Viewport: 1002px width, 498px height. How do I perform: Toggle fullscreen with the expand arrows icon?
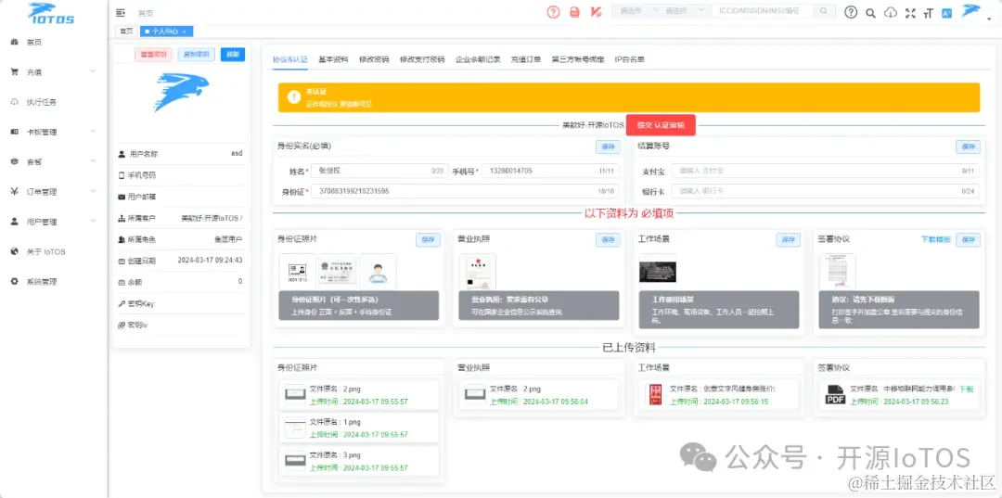click(x=911, y=12)
